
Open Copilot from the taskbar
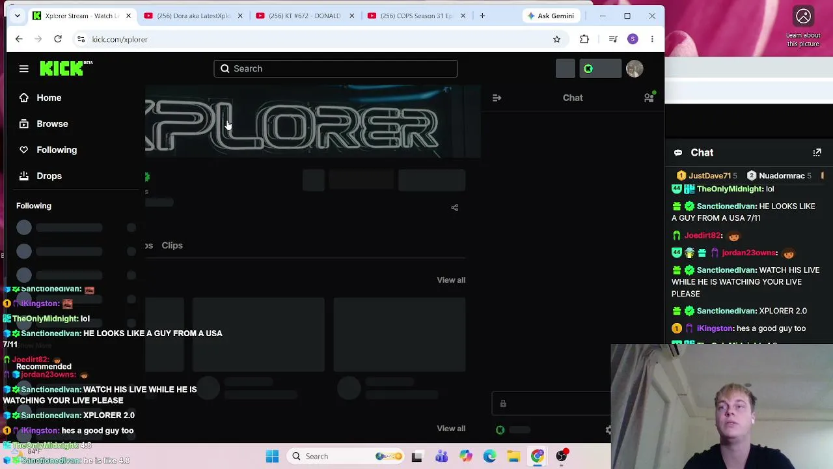click(x=466, y=456)
